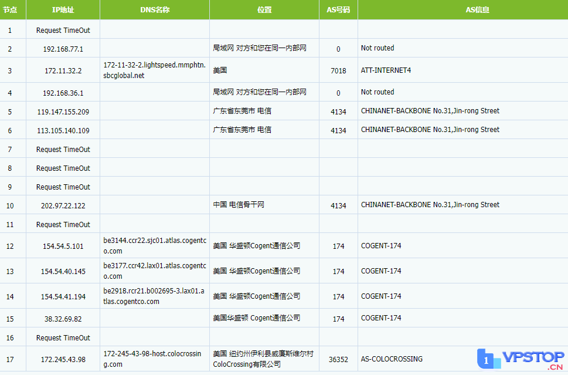Select IP address 172.245.43.98

tap(63, 360)
